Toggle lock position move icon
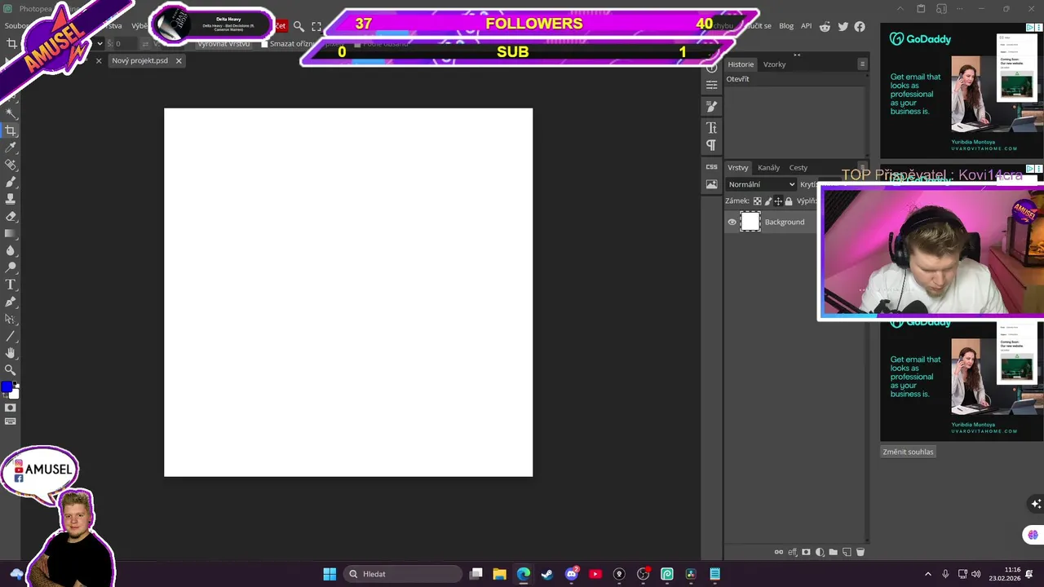The width and height of the screenshot is (1044, 587). [x=778, y=201]
